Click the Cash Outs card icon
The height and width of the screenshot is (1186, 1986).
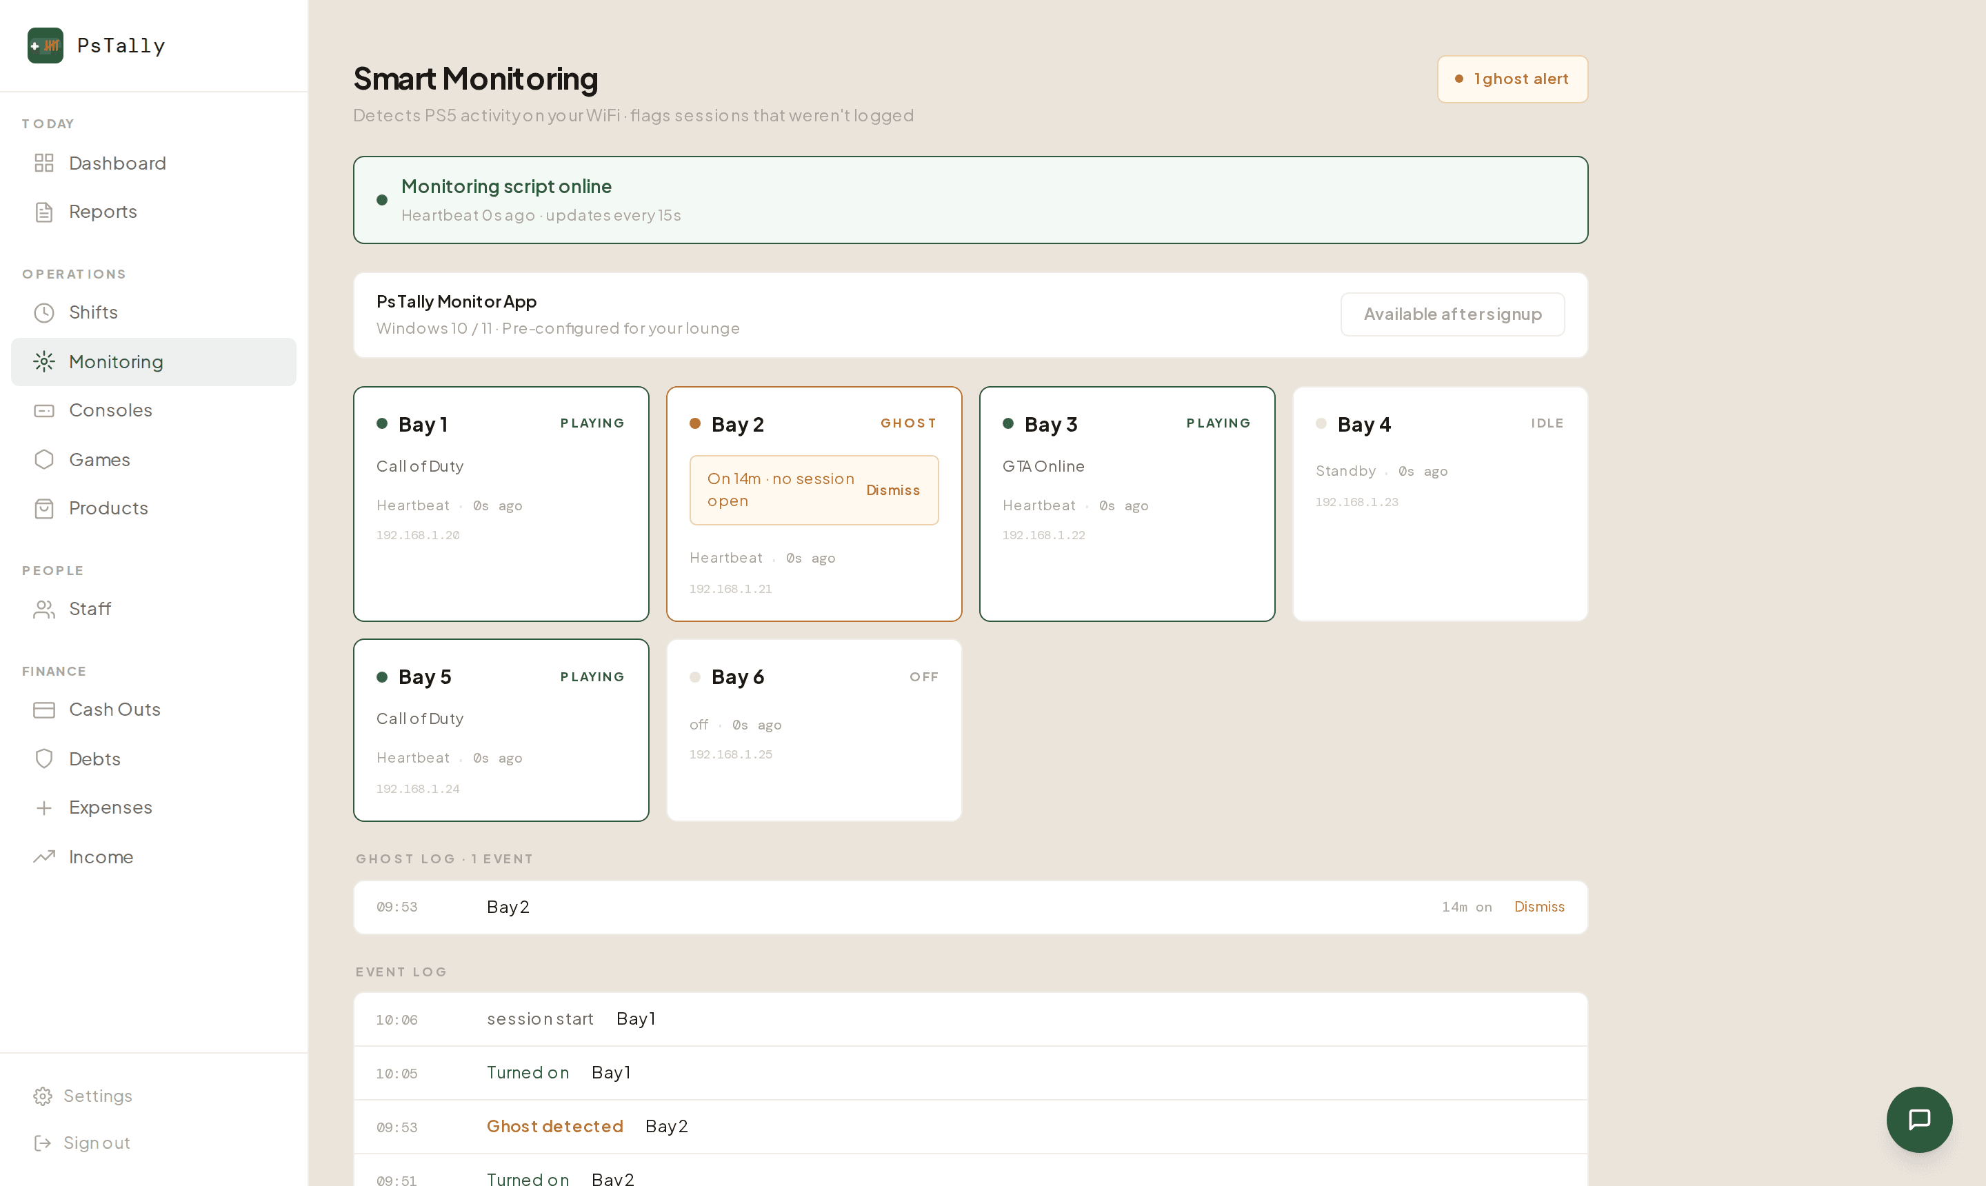44,710
